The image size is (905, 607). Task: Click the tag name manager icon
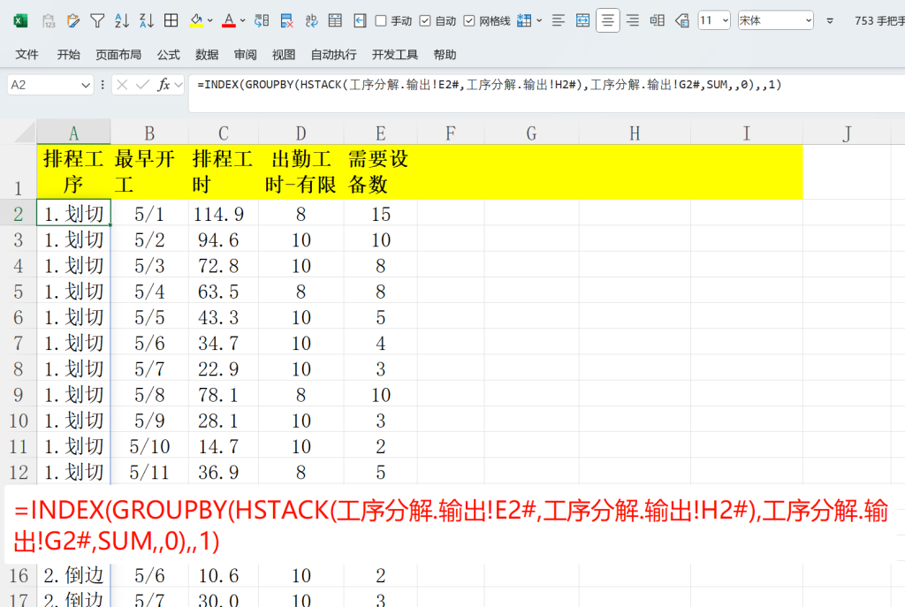[x=681, y=21]
